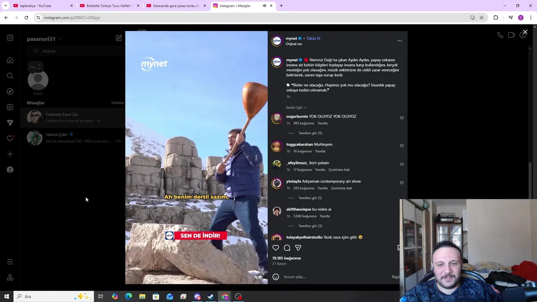Switch to 'Karavanda gece yarası' tab
Screen dimensions: 537x302
pos(176,6)
